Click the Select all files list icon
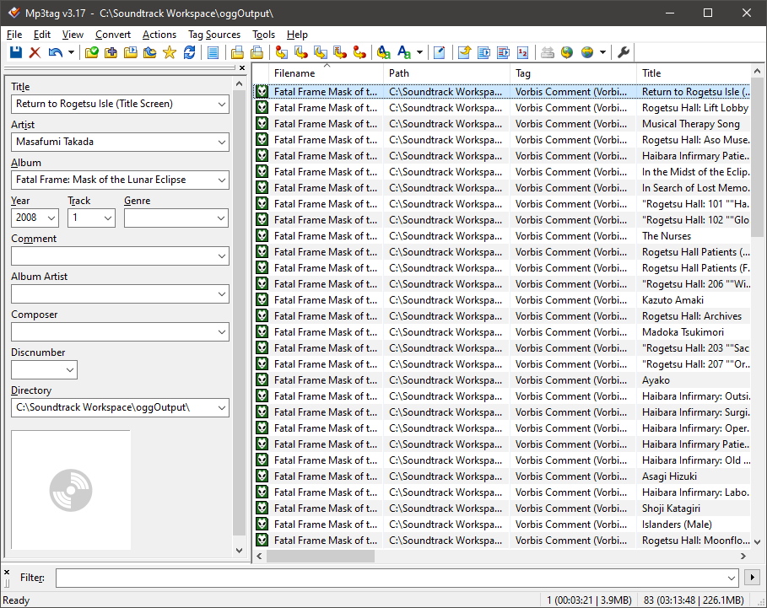The width and height of the screenshot is (767, 608). (x=213, y=52)
